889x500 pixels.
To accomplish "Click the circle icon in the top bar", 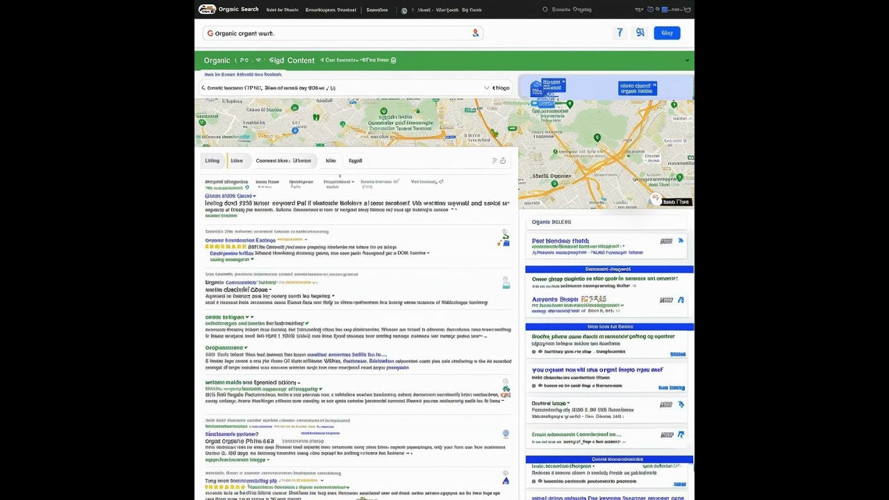I will click(545, 10).
